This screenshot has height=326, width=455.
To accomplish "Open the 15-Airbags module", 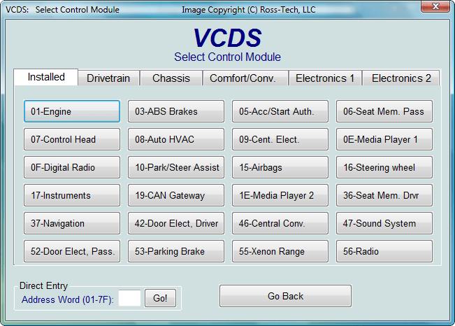I will [x=280, y=167].
